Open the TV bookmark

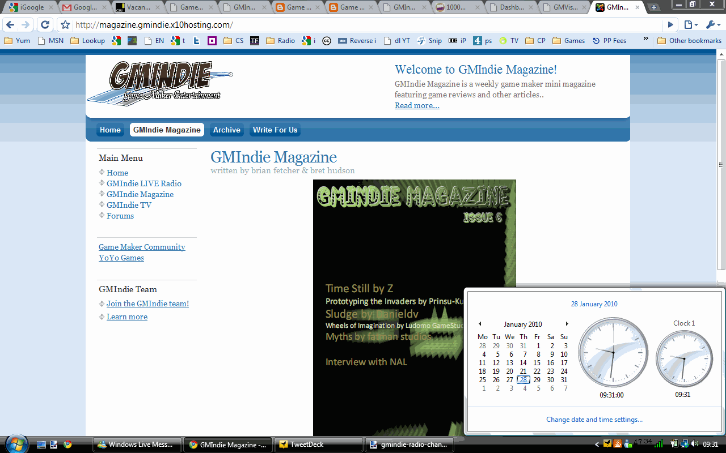pos(509,41)
